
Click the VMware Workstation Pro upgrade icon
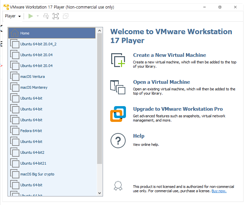point(118,114)
